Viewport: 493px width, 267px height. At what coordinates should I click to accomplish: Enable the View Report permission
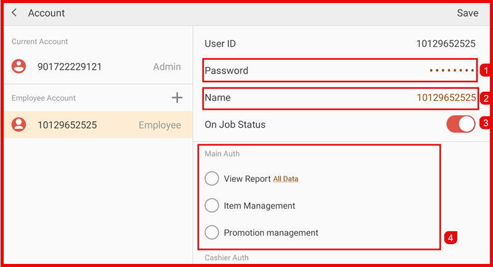[212, 179]
